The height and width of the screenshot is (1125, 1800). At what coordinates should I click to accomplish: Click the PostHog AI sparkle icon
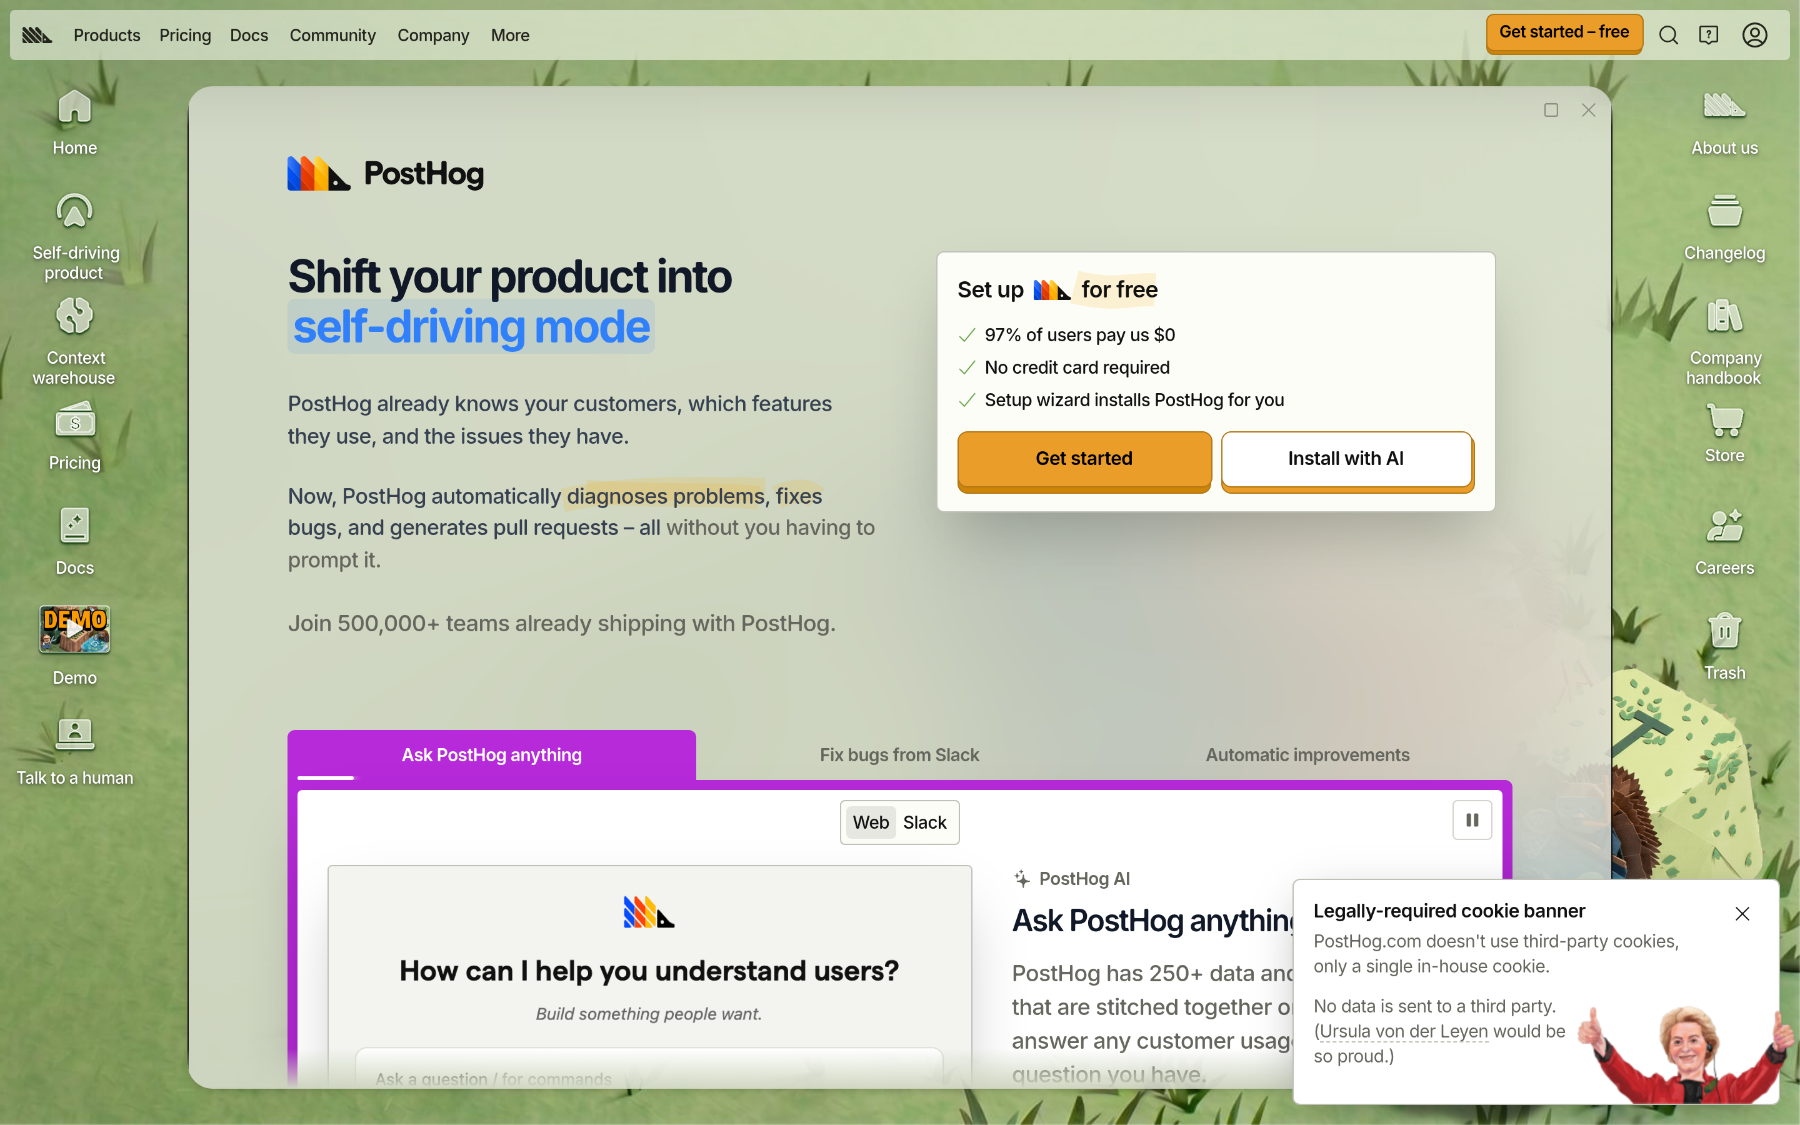[x=1022, y=879]
